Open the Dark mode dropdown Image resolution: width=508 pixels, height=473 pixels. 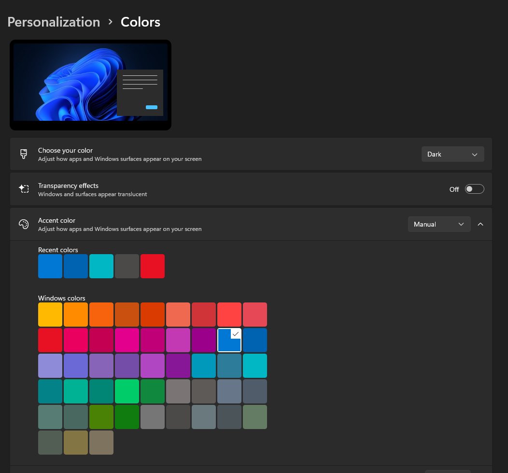click(452, 154)
